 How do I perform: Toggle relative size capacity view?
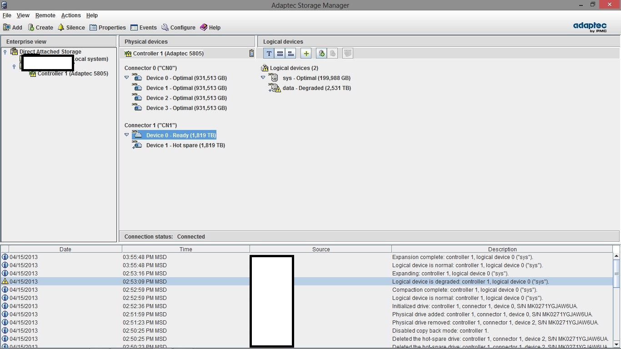(x=291, y=54)
